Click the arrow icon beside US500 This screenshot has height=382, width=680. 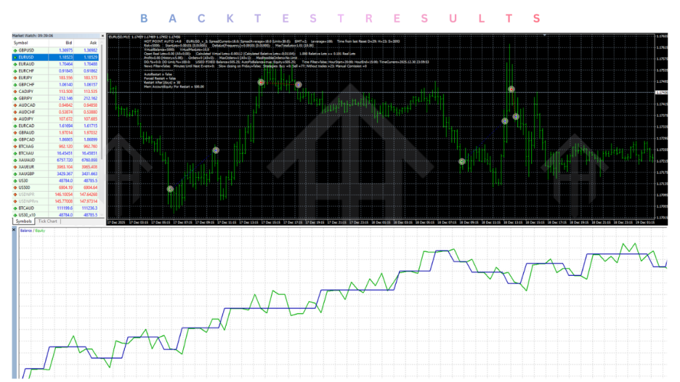(x=16, y=188)
